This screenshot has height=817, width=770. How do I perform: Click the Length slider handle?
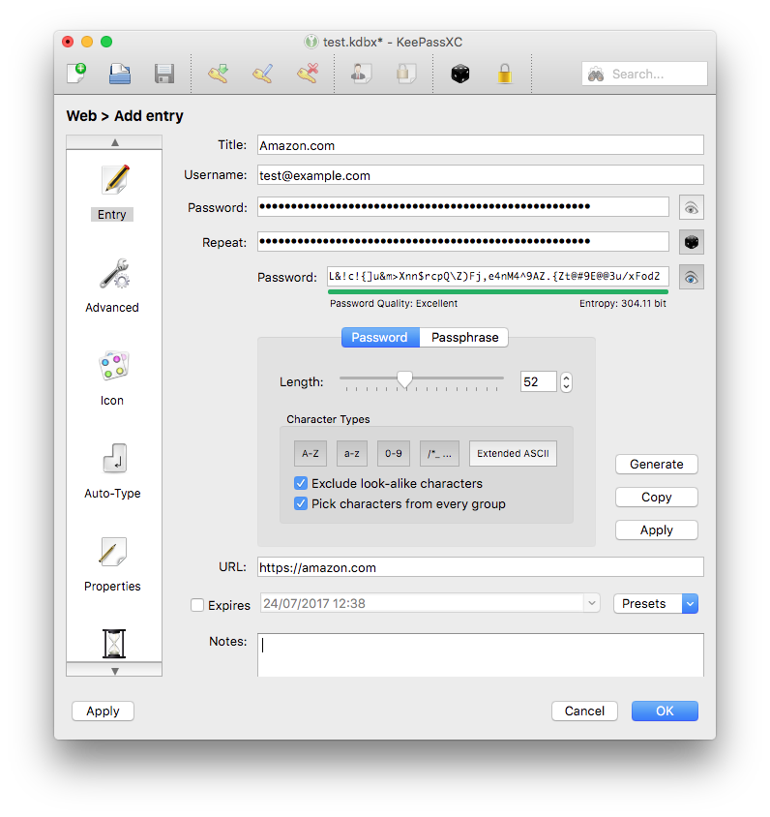(x=404, y=379)
